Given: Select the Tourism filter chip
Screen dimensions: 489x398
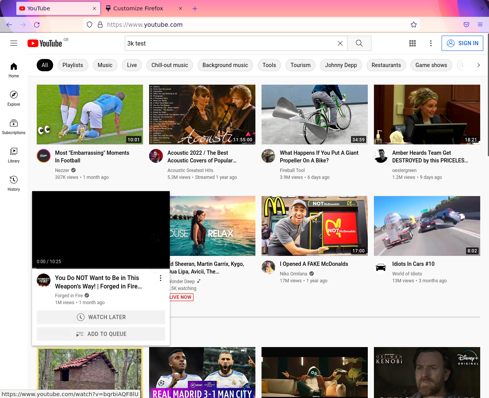Looking at the screenshot, I should point(301,65).
